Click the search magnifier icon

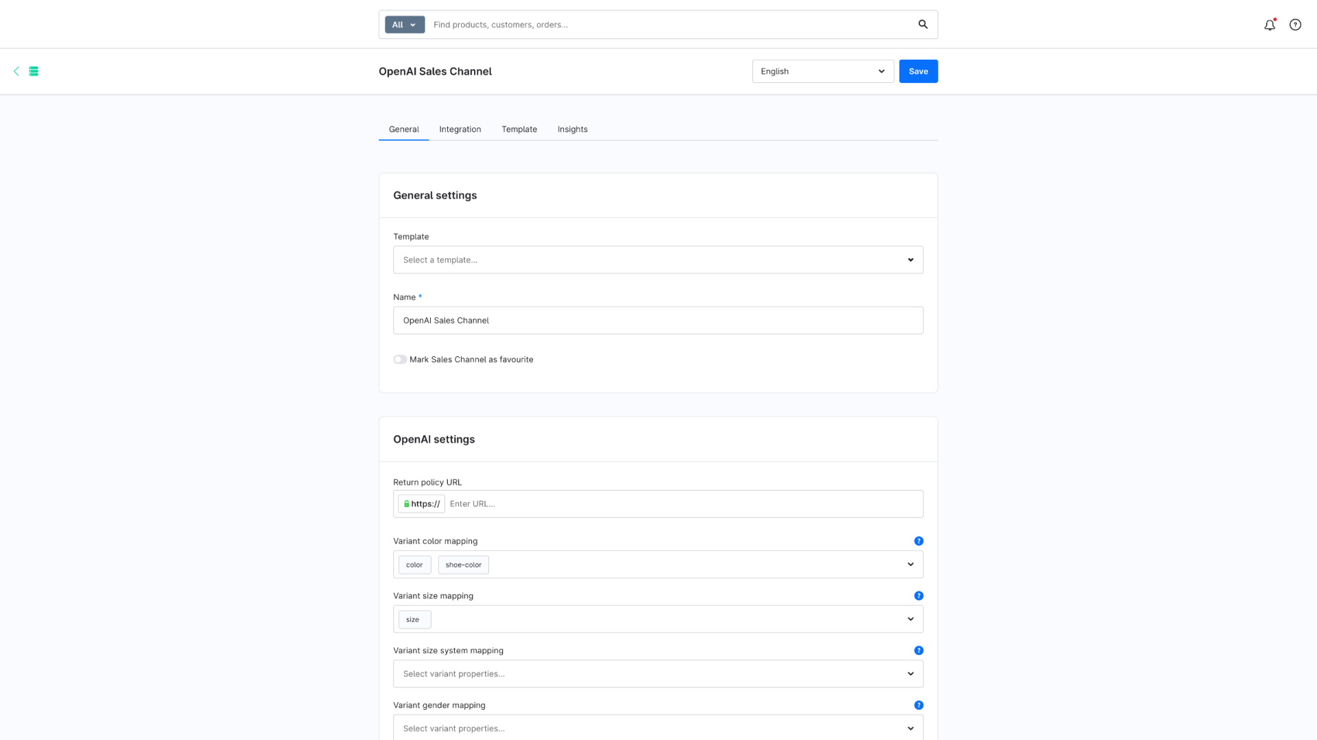(923, 25)
